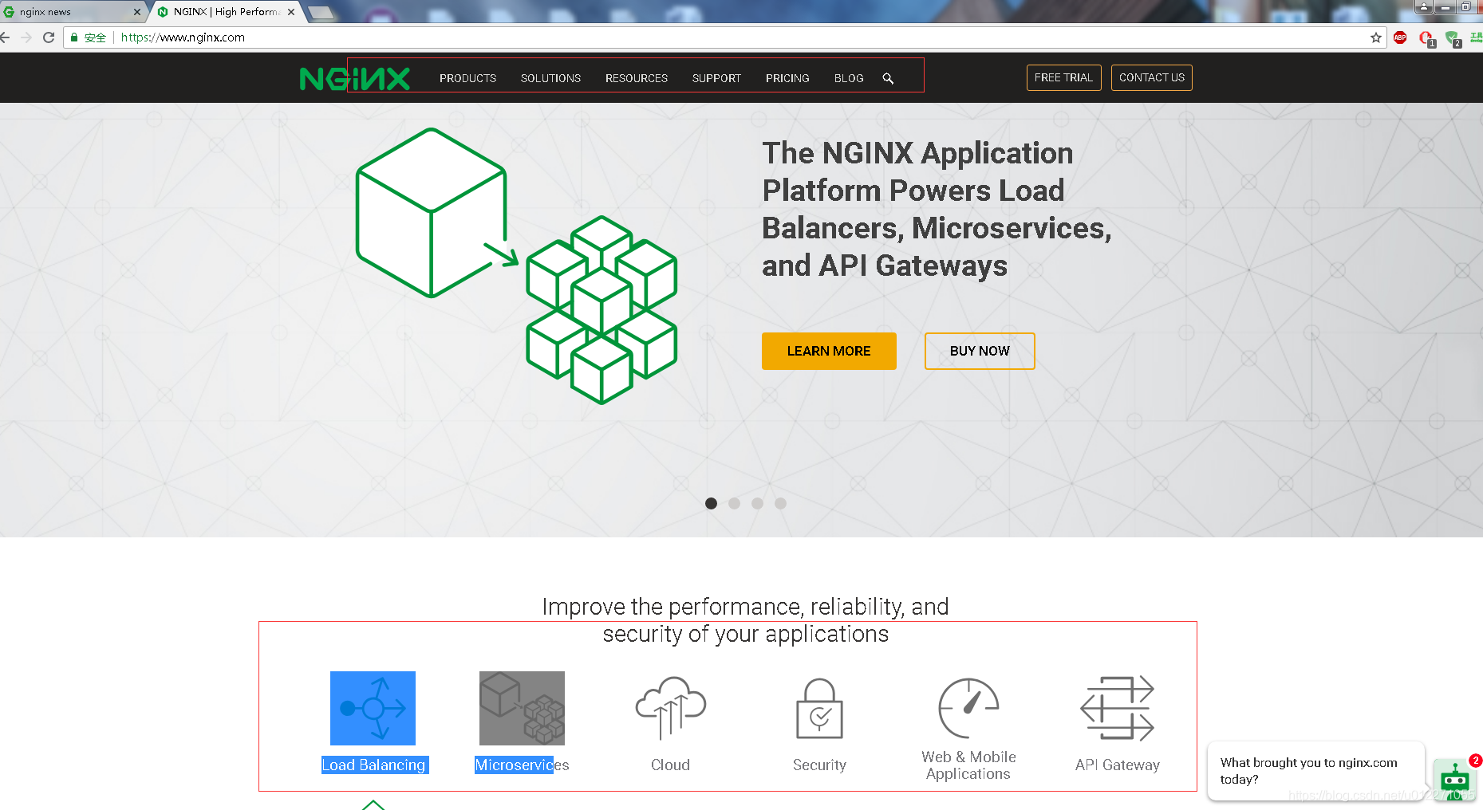The image size is (1483, 810).
Task: Click the CONTACT US button
Action: pos(1151,77)
